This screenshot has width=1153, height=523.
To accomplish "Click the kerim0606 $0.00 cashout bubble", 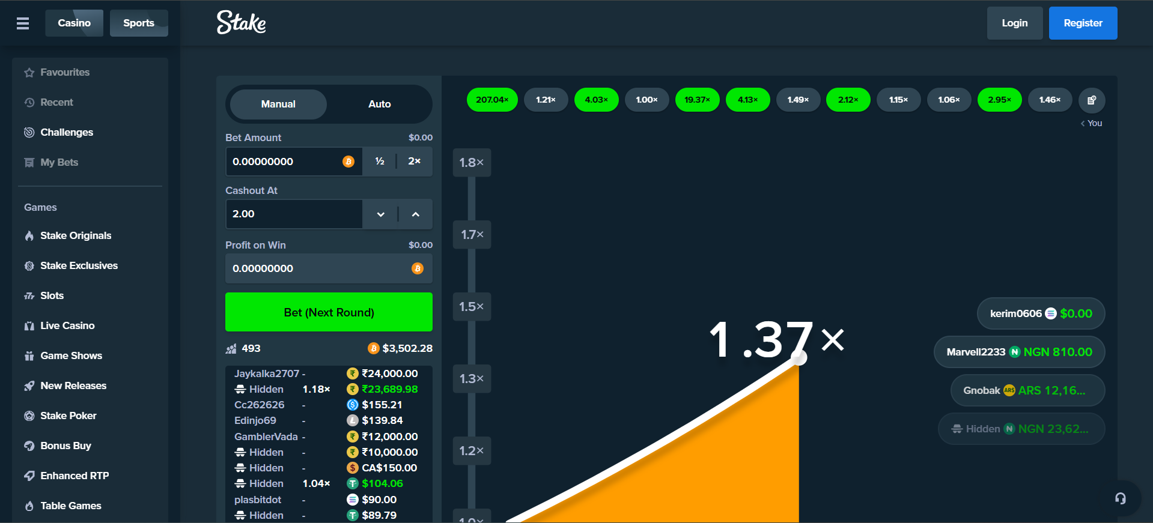I will click(x=1041, y=313).
